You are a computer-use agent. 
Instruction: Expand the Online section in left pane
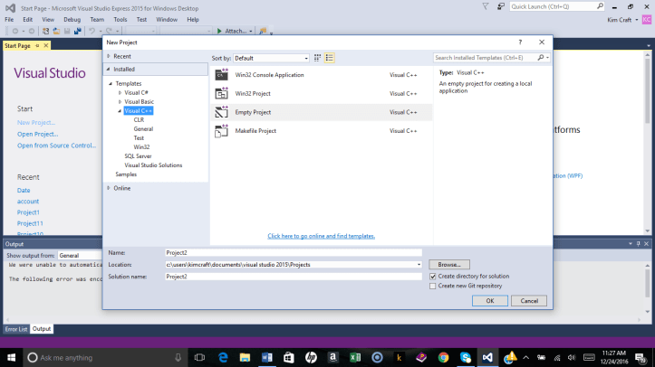pos(110,188)
